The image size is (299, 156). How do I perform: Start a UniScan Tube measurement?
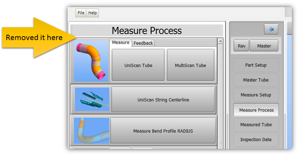(138, 65)
